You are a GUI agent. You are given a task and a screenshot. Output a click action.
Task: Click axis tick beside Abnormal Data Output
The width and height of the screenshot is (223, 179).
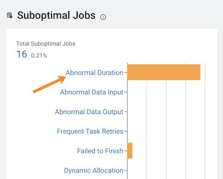[x=126, y=112]
